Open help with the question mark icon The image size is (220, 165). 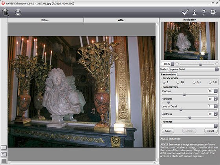click(203, 12)
